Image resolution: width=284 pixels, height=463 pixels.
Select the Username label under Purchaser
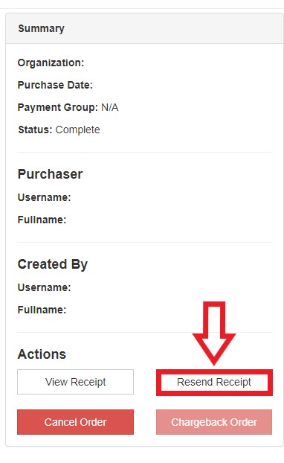[x=45, y=197]
